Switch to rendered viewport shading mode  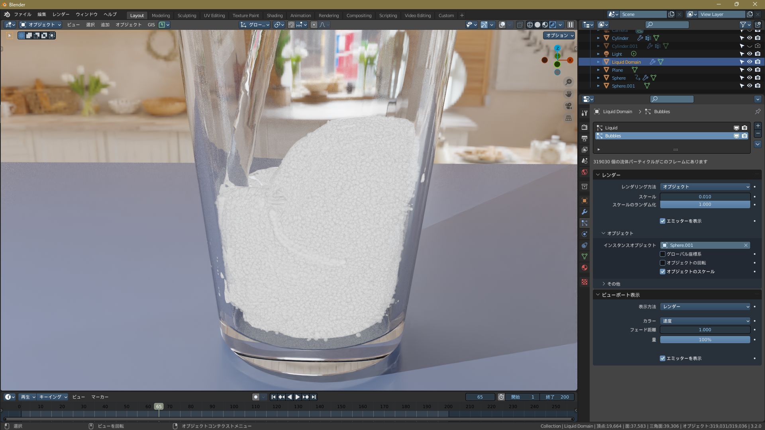[x=553, y=25]
